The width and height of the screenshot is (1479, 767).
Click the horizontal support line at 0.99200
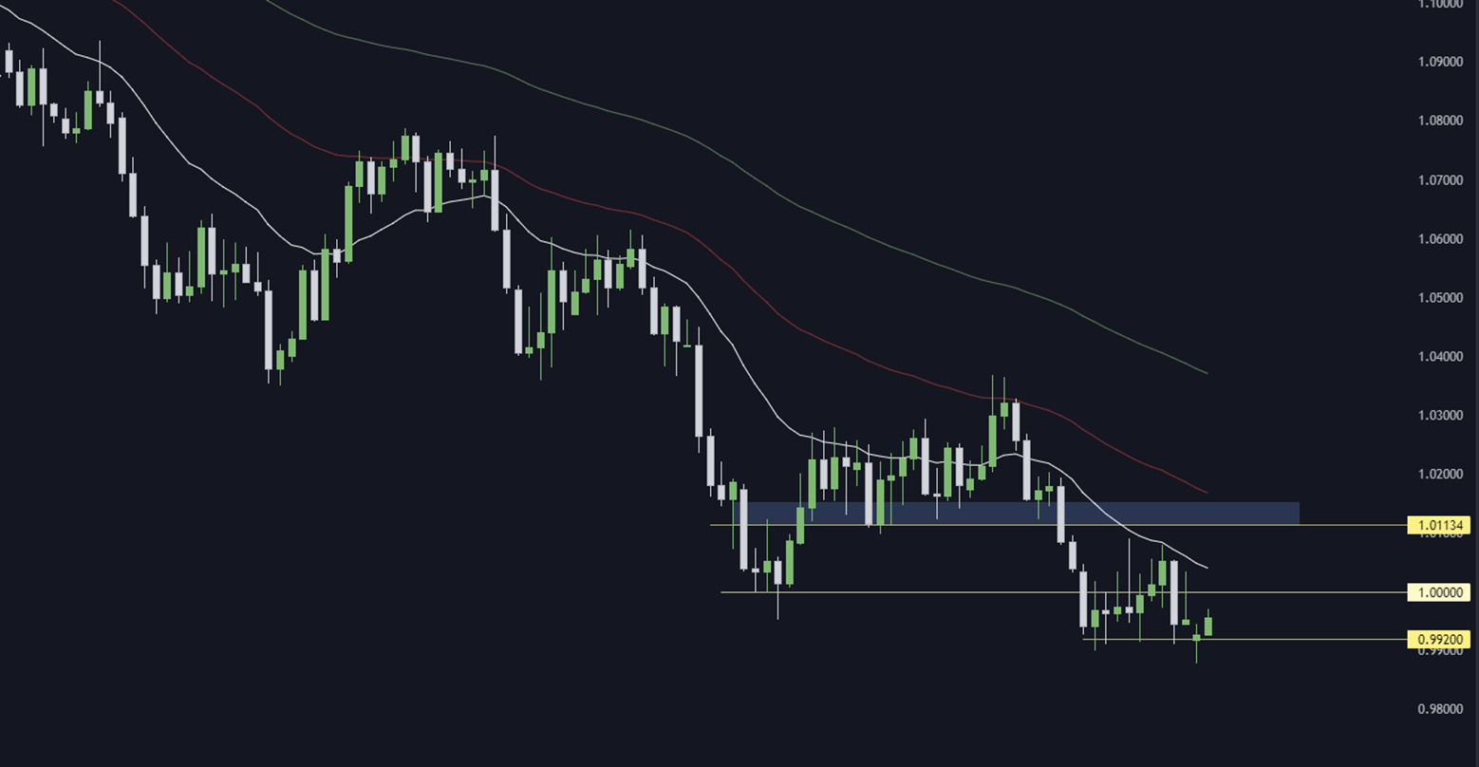tap(1245, 640)
